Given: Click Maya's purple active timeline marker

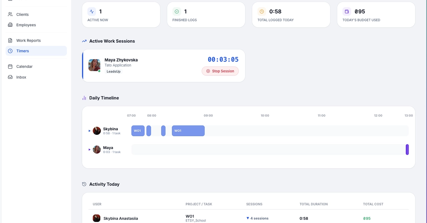Looking at the screenshot, I should point(407,149).
